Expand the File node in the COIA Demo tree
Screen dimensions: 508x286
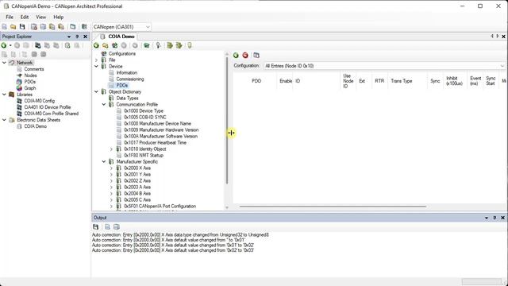pos(96,60)
